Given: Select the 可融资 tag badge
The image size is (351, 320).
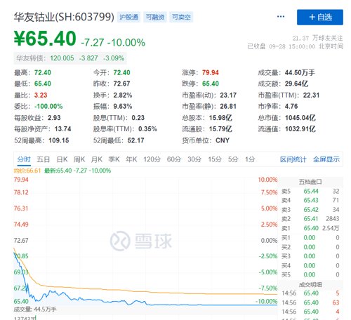Looking at the screenshot, I should click(155, 17).
